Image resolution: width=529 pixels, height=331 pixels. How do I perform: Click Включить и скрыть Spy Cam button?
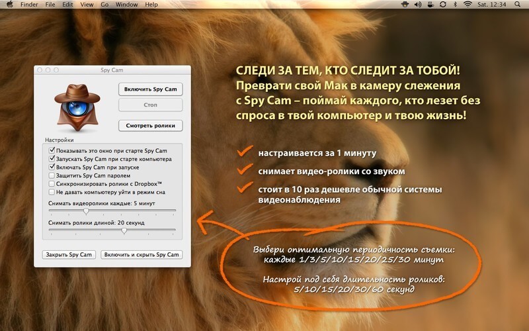pyautogui.click(x=142, y=255)
